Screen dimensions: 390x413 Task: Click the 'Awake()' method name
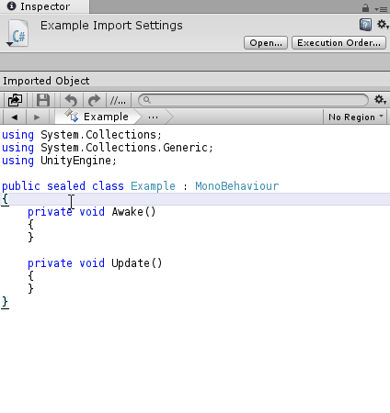coord(133,212)
